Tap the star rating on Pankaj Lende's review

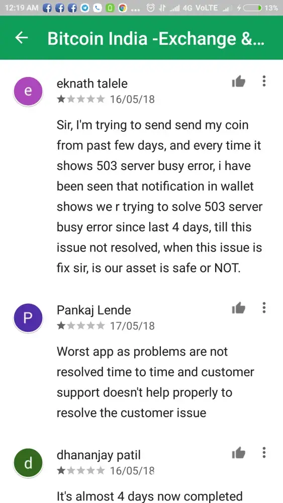coord(81,326)
